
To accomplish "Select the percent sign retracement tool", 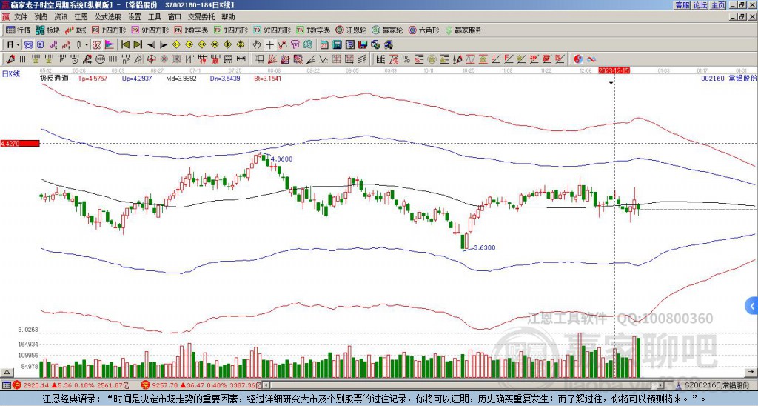I will (406, 59).
